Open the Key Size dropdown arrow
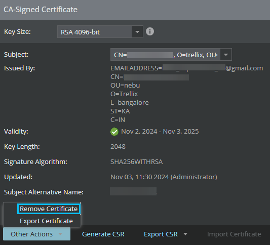The width and height of the screenshot is (270, 245). (137, 32)
